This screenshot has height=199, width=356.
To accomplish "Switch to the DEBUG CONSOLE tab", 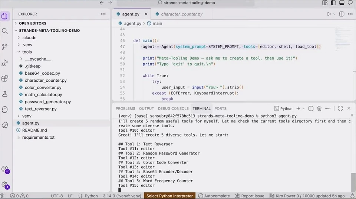I will [173, 108].
